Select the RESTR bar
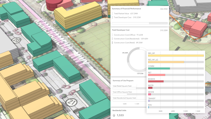Viewport: 211px width, 119px height. 150,88
